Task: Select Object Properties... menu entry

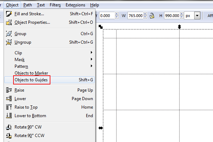Action: (x=49, y=22)
